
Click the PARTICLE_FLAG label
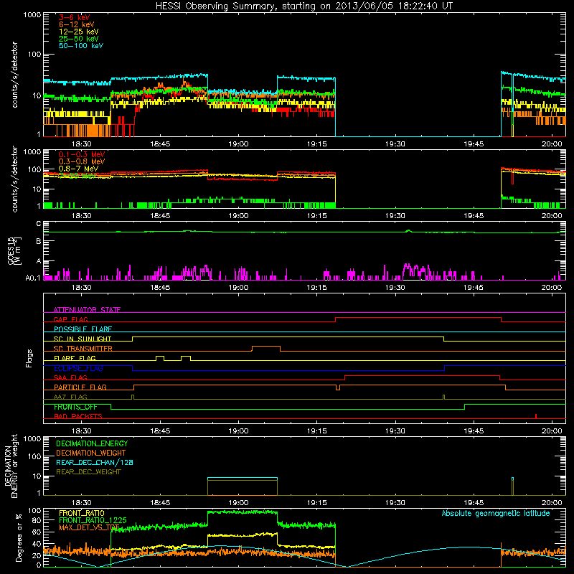click(x=80, y=387)
